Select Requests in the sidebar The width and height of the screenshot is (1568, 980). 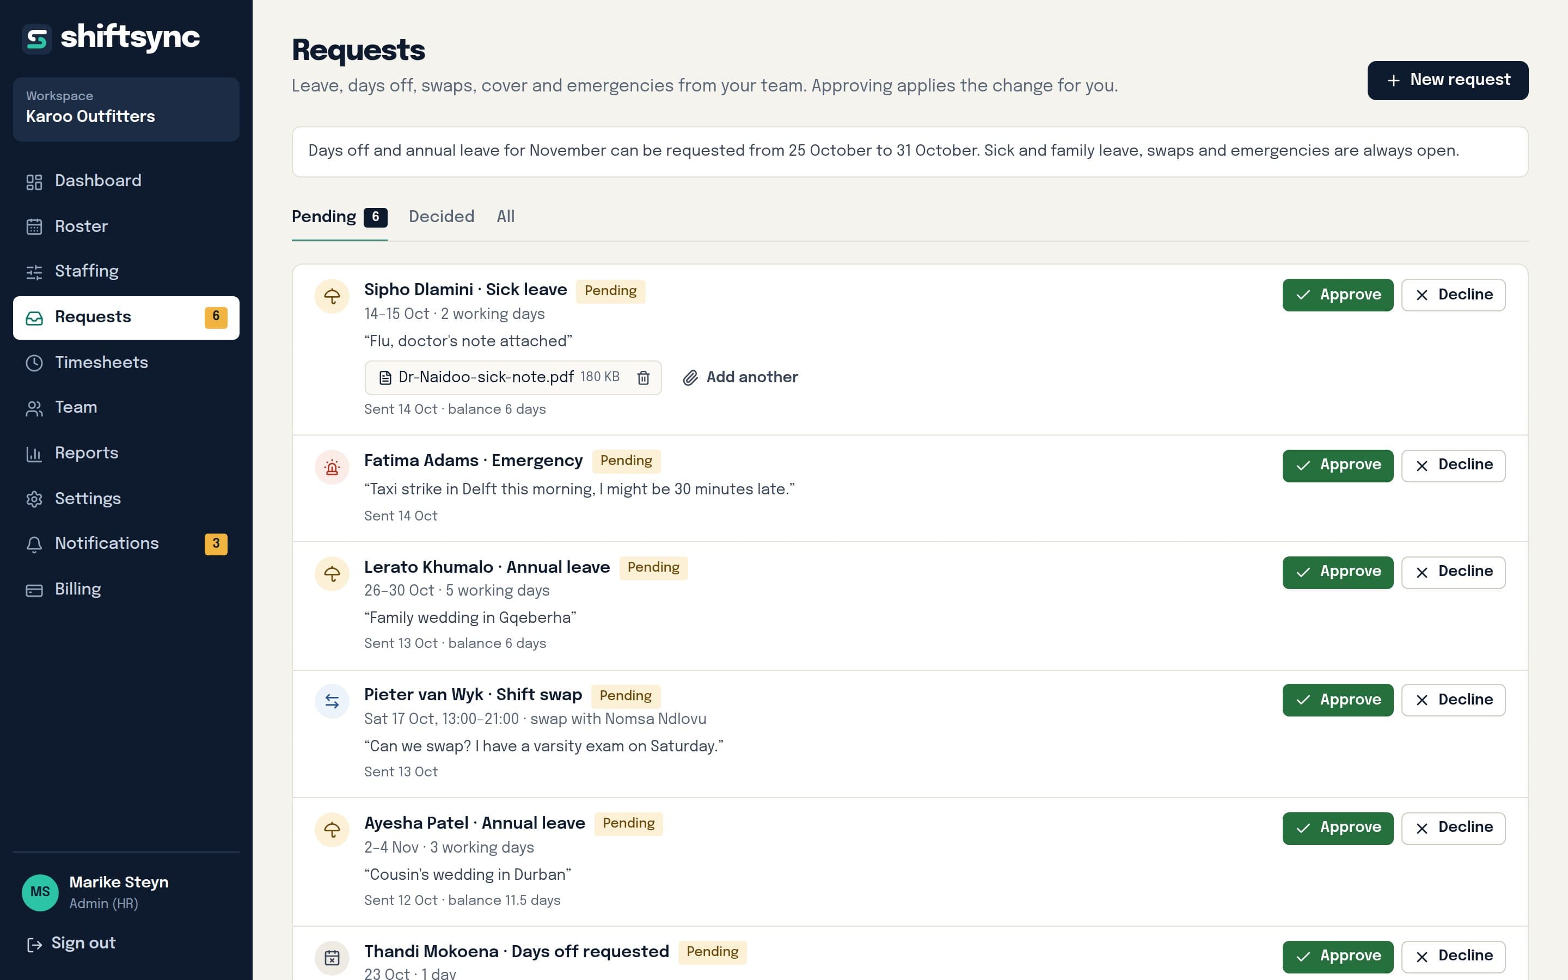pyautogui.click(x=126, y=317)
